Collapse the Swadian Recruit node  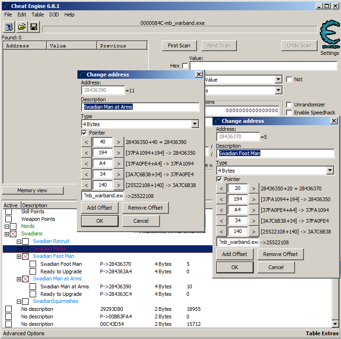click(19, 241)
